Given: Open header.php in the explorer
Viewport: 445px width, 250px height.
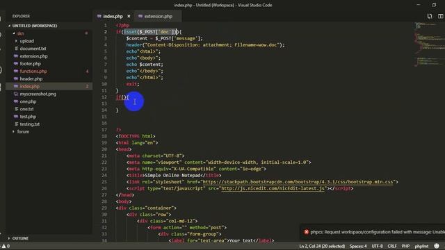Looking at the screenshot, I should tap(31, 78).
